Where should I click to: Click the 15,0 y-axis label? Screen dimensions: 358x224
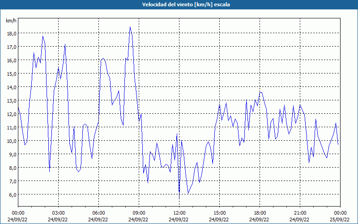12,74
